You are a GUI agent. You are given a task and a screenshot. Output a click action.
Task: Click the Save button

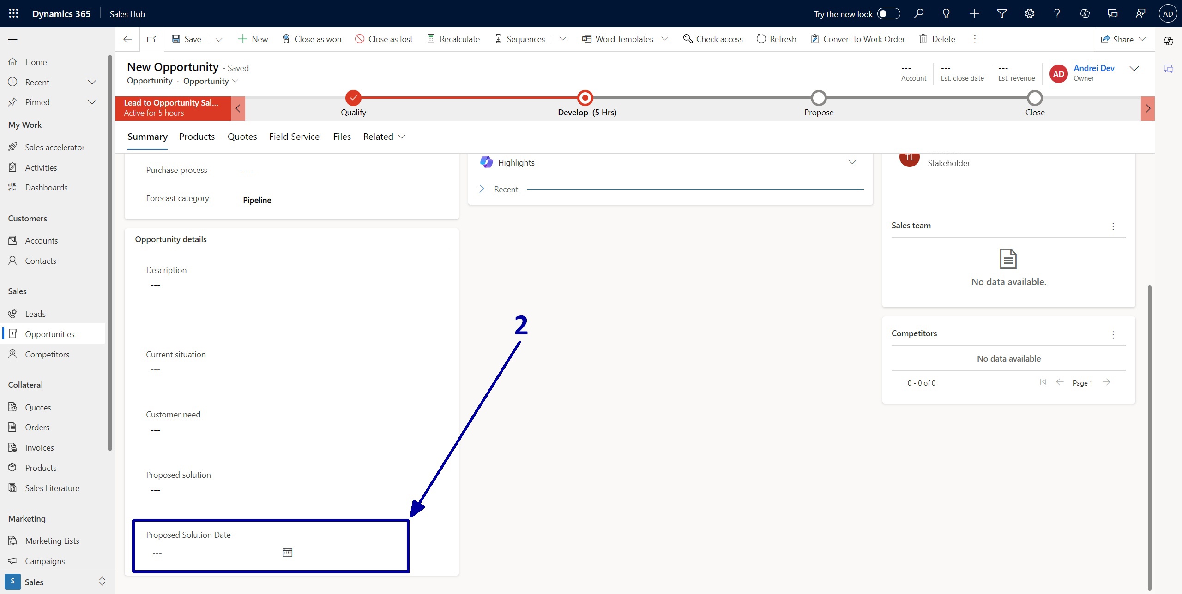(187, 39)
